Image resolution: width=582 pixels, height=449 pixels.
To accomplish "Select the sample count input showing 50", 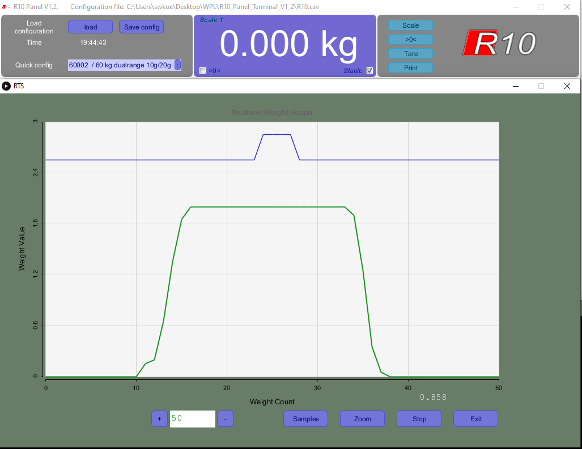I will point(193,418).
